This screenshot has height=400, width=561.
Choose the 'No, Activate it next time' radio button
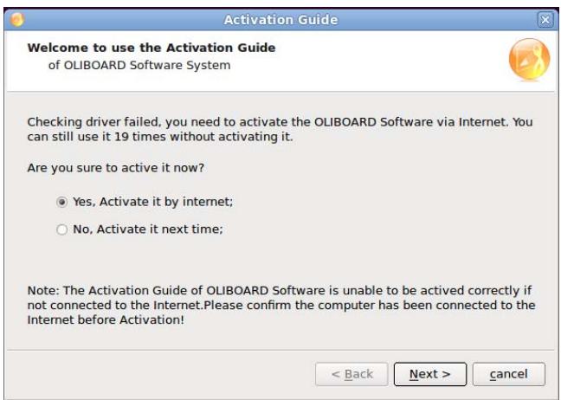pos(59,229)
